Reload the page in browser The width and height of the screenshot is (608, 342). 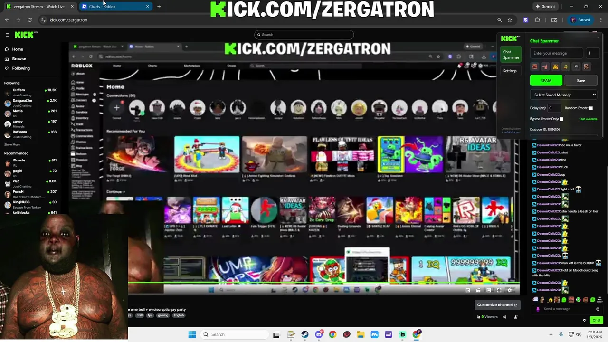click(x=29, y=20)
